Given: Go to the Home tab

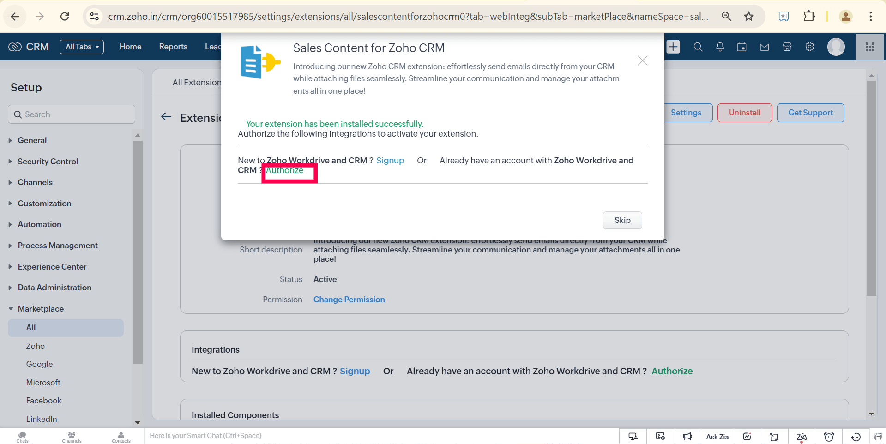Looking at the screenshot, I should pyautogui.click(x=130, y=47).
